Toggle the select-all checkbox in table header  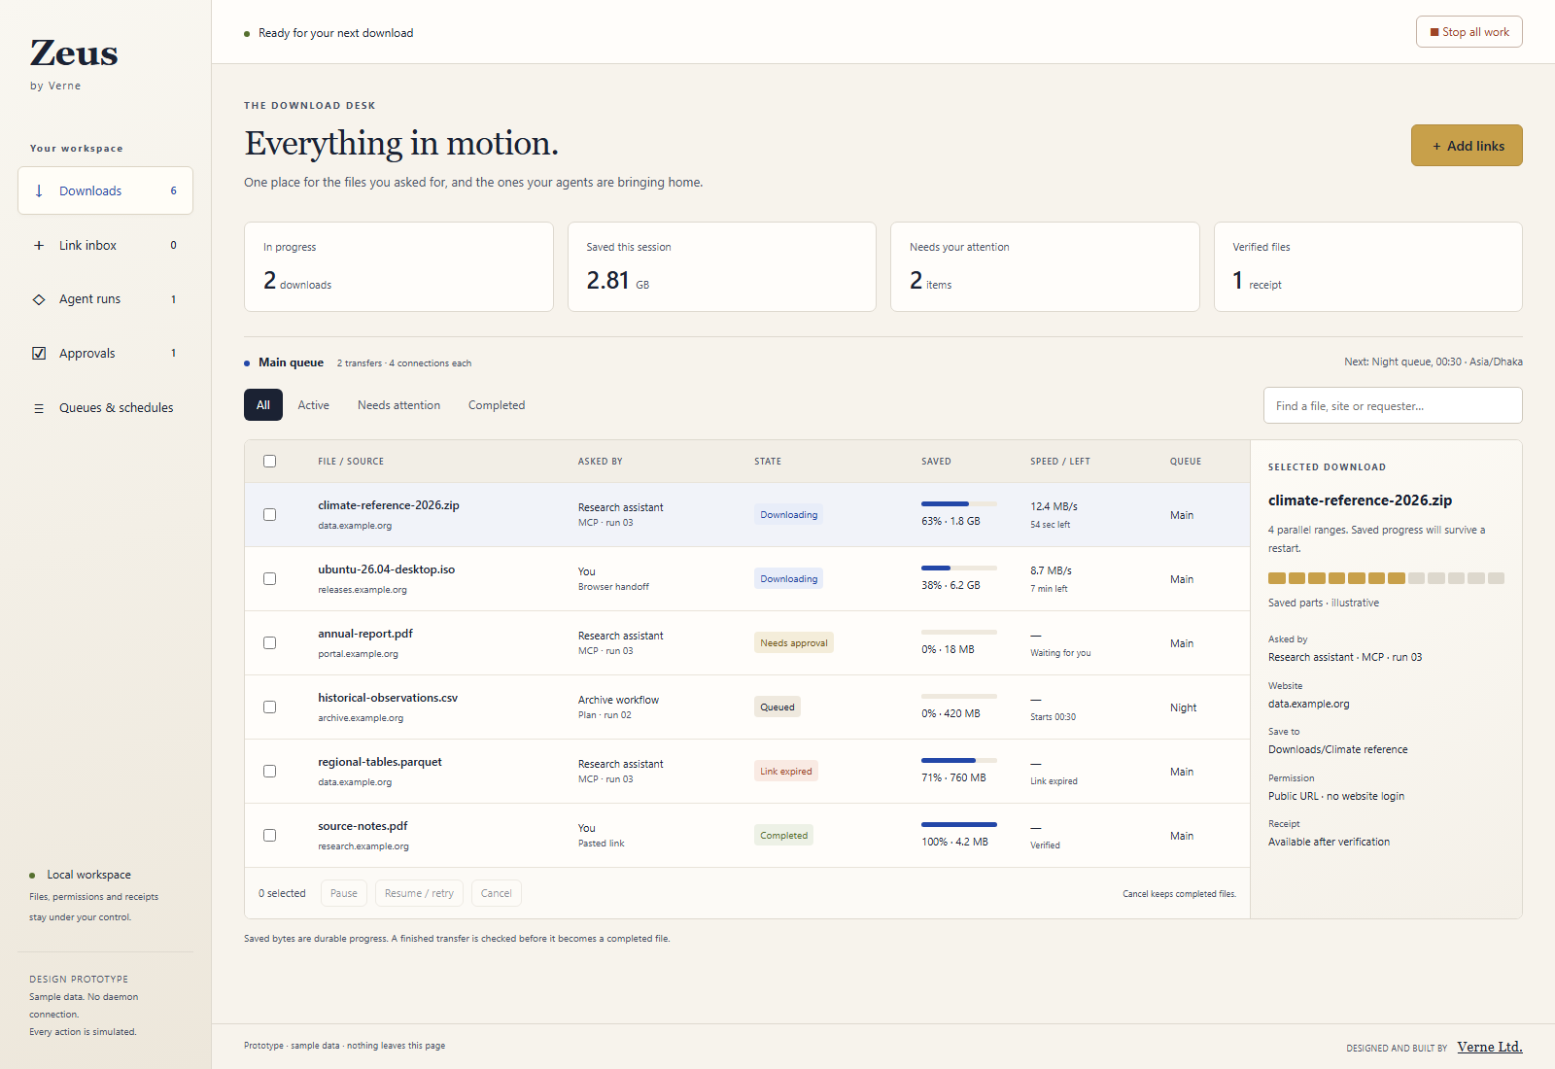[x=269, y=461]
